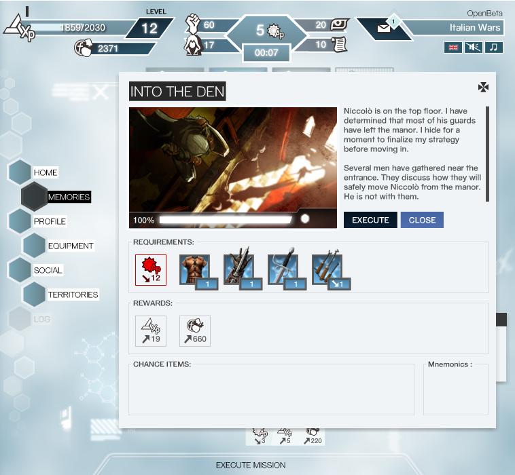Select the red AP 12 requirement icon
The width and height of the screenshot is (515, 475).
point(151,270)
